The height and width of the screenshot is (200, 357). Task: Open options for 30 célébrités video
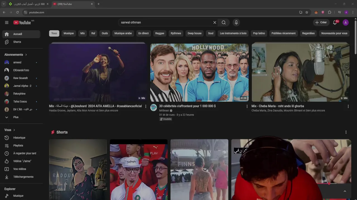click(x=247, y=106)
